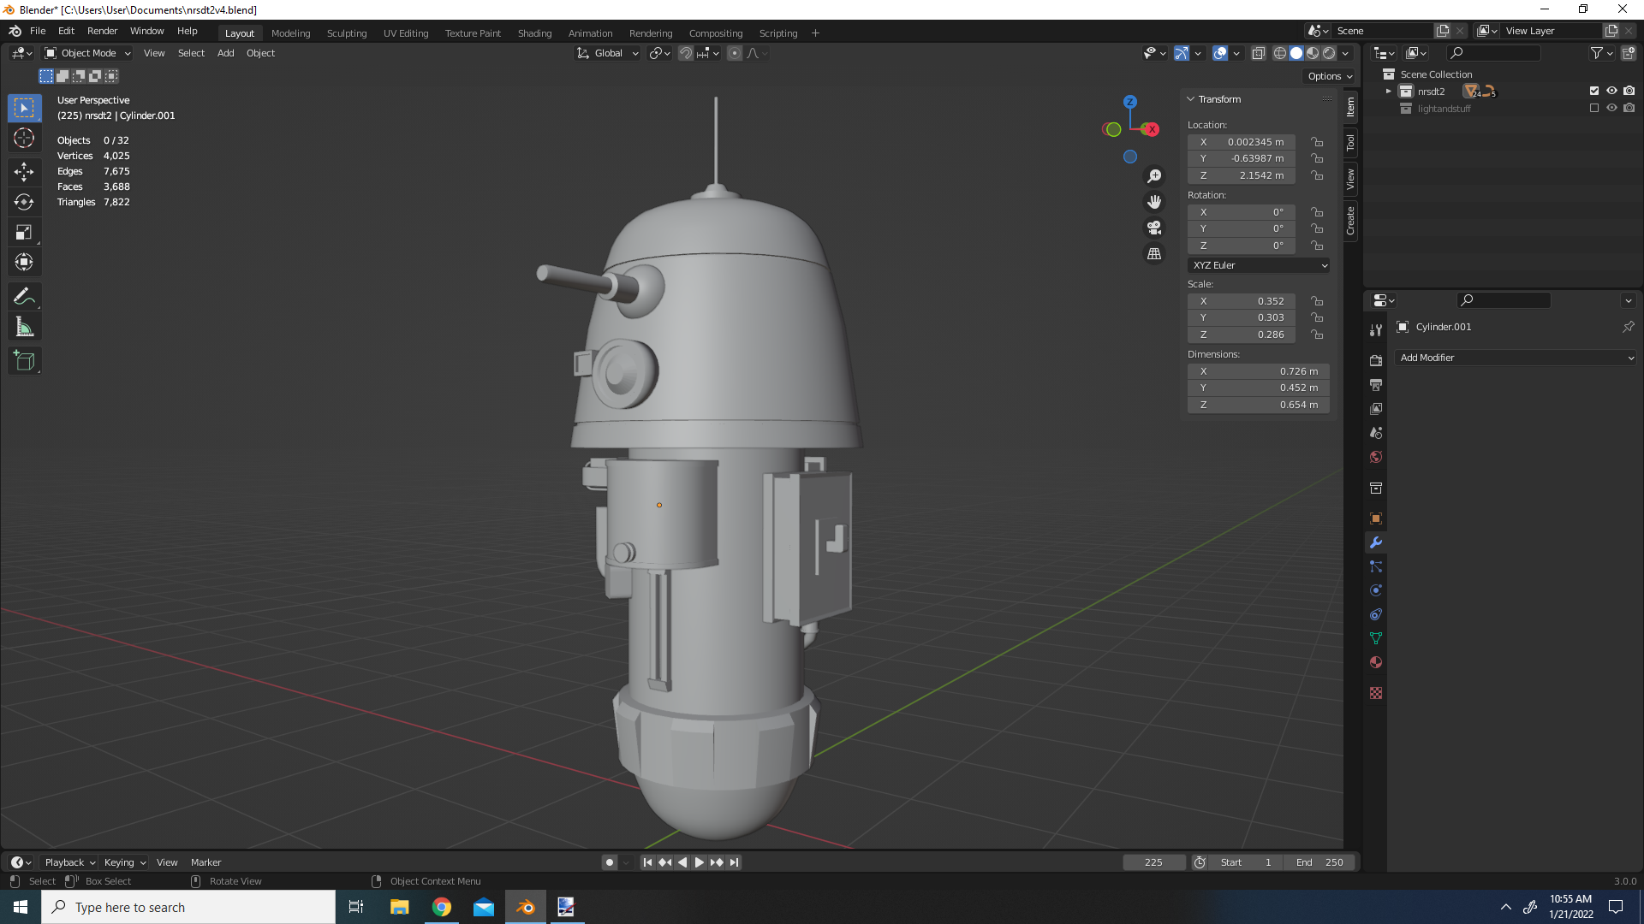Disable nrsdt2 collection in renders
The width and height of the screenshot is (1644, 924).
(x=1629, y=91)
